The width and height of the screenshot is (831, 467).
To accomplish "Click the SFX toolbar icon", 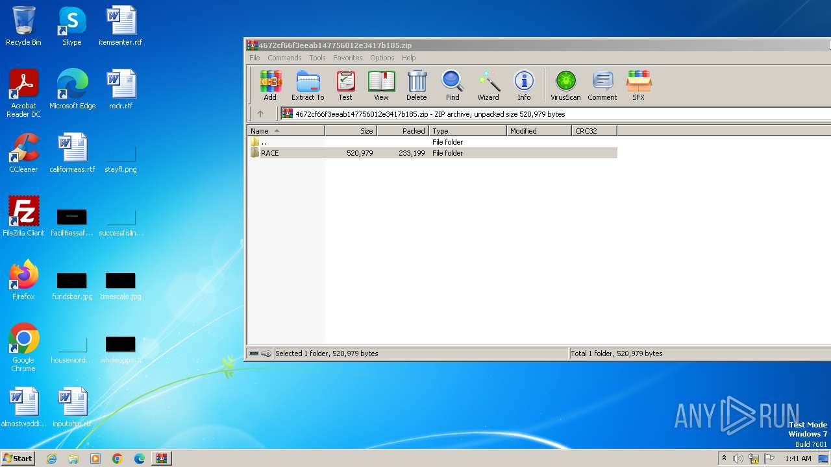I will coord(639,86).
